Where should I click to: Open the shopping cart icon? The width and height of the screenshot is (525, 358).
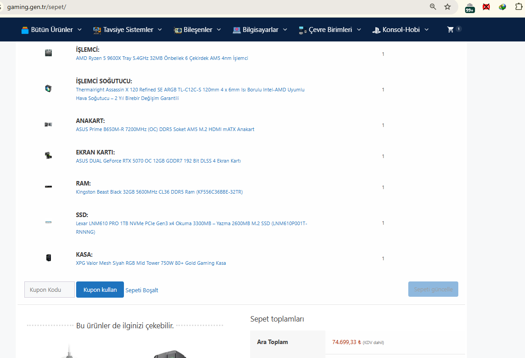coord(450,30)
